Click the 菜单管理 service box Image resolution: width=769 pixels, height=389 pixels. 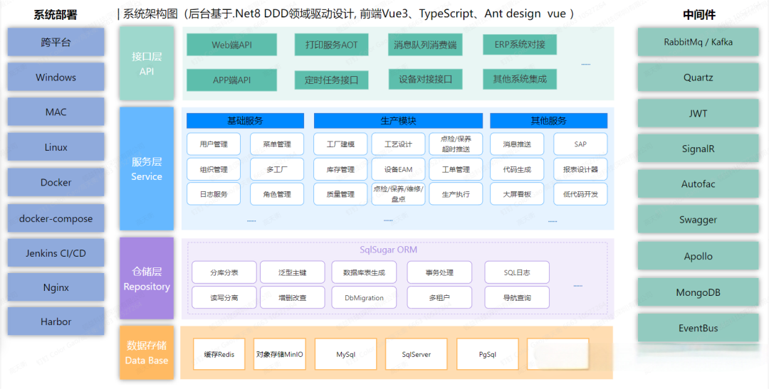(x=277, y=144)
